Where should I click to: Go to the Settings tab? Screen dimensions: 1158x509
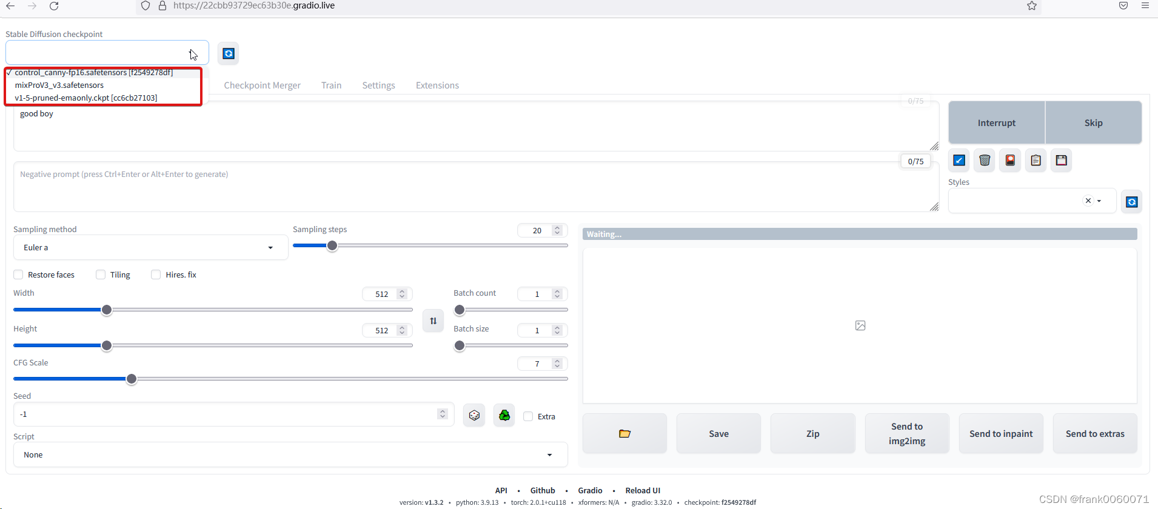click(378, 85)
